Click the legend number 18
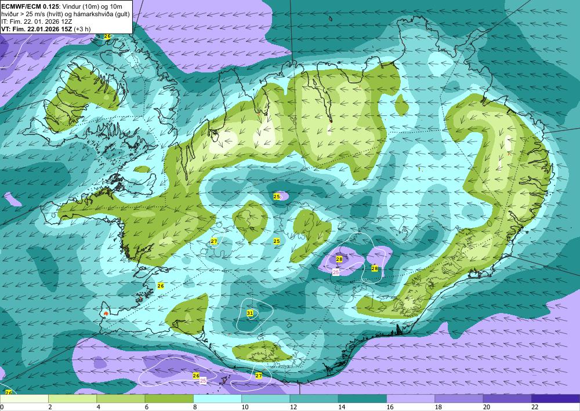 [438, 407]
